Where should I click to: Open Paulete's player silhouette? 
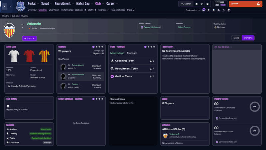tap(63, 86)
